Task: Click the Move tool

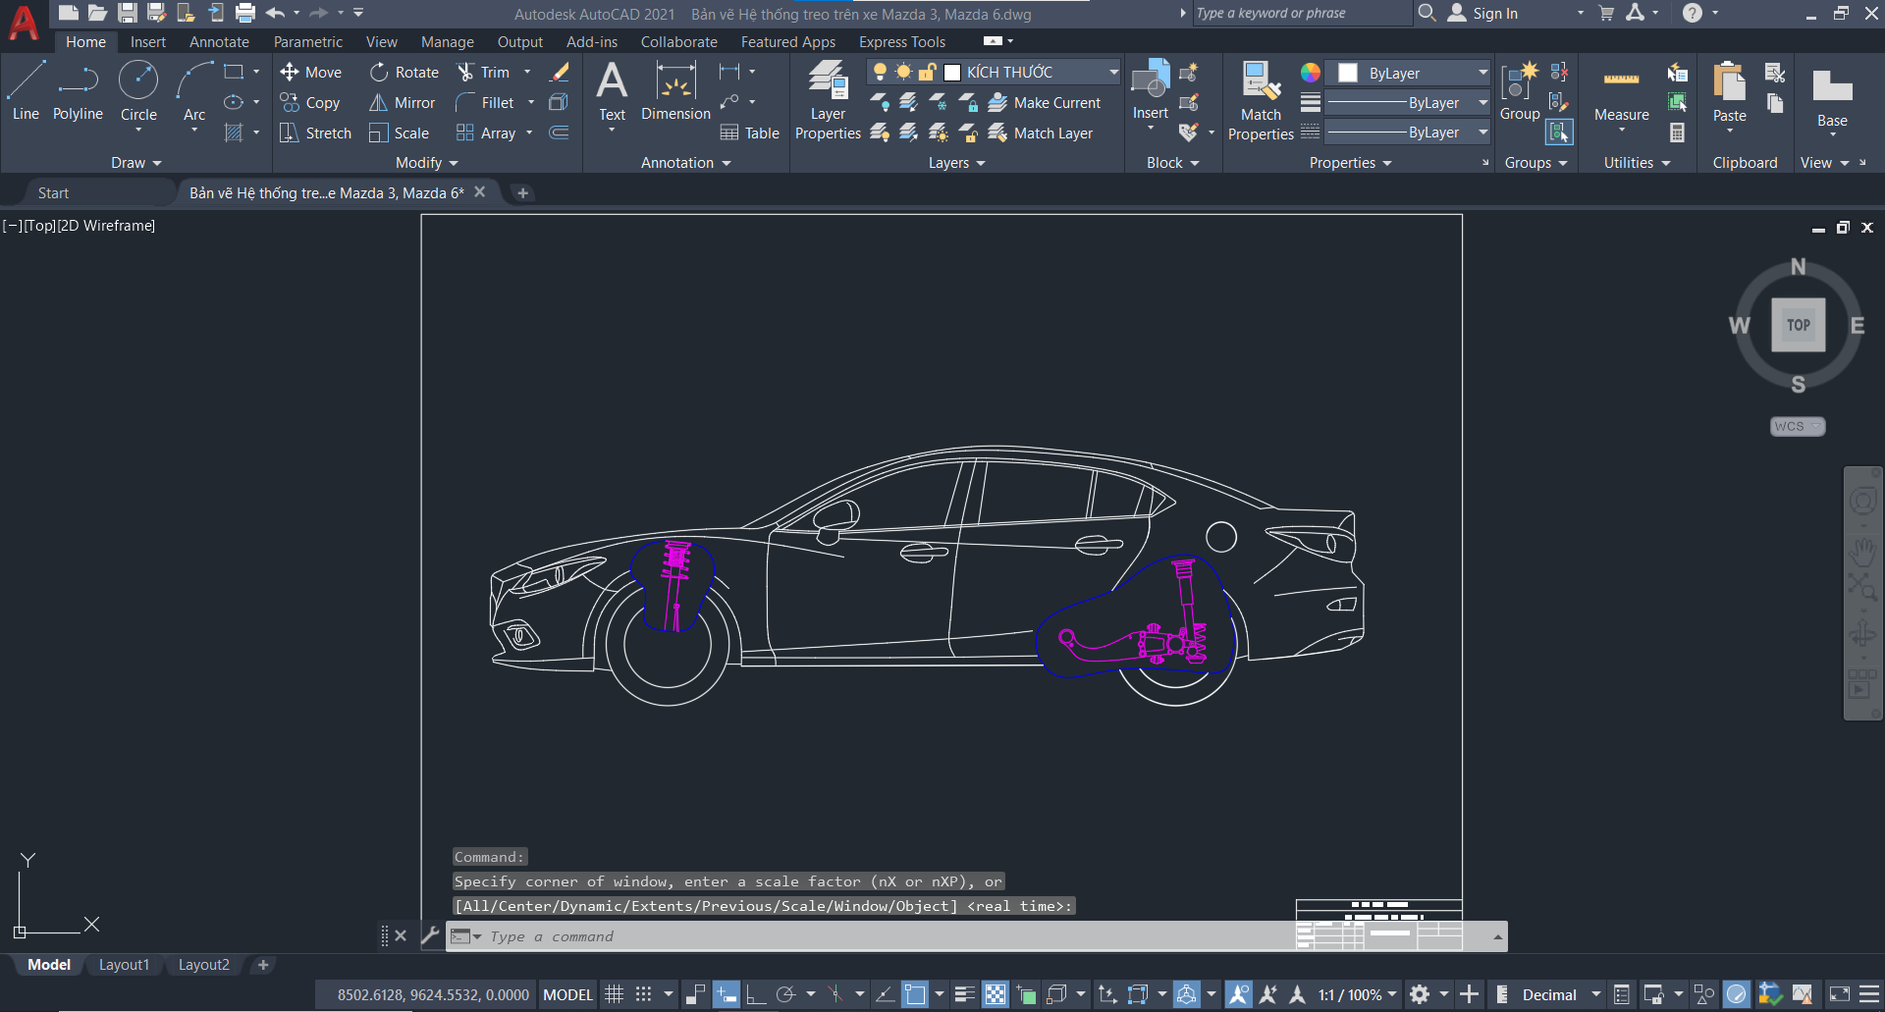Action: [x=311, y=72]
